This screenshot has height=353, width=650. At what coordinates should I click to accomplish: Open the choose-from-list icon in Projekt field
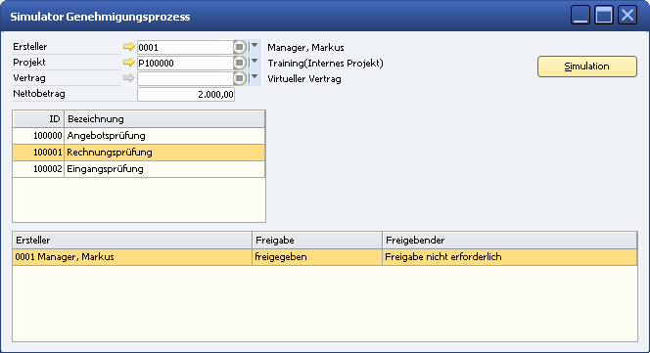(240, 63)
